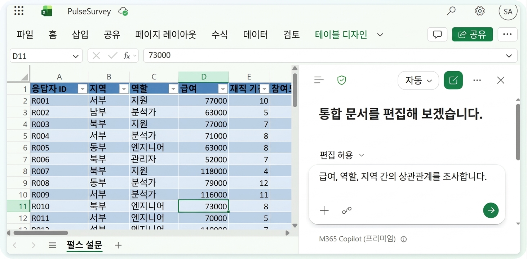Switch to the 수식 tab
Screen dimensions: 527x259
pyautogui.click(x=220, y=35)
